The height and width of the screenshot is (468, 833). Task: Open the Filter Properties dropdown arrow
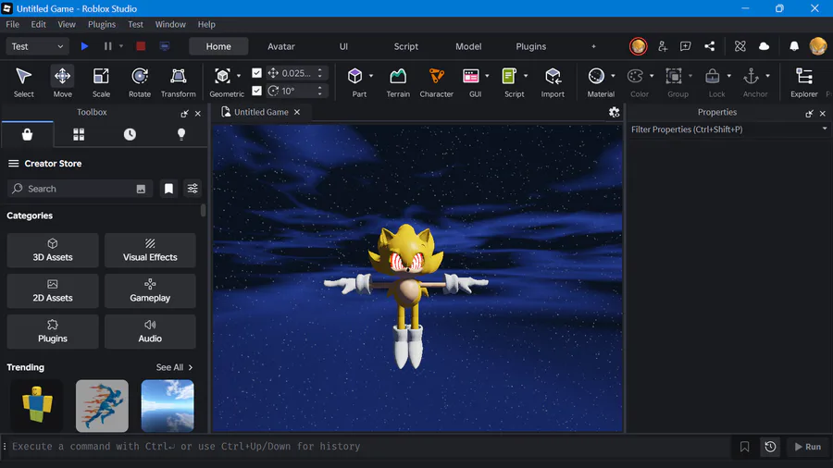[825, 129]
